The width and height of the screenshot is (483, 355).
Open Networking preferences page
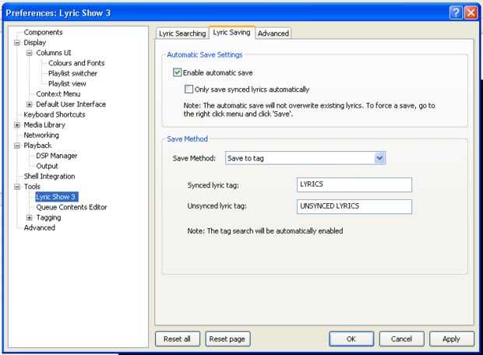click(41, 135)
